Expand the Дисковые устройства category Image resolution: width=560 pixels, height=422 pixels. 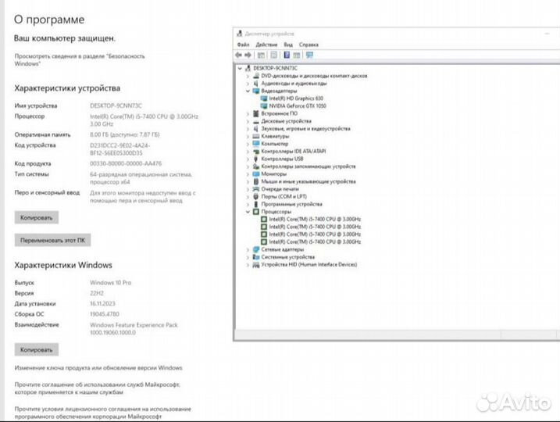[x=248, y=121]
